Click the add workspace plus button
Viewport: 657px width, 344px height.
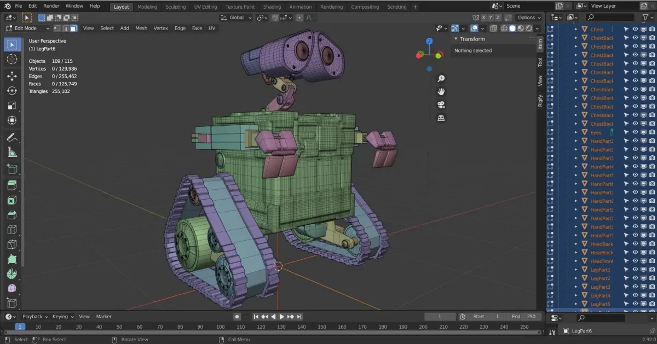pos(415,7)
